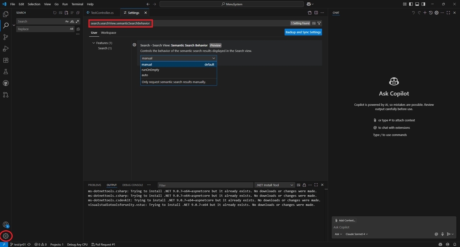
Task: Toggle Use Regular Expression in search box
Action: [77, 21]
